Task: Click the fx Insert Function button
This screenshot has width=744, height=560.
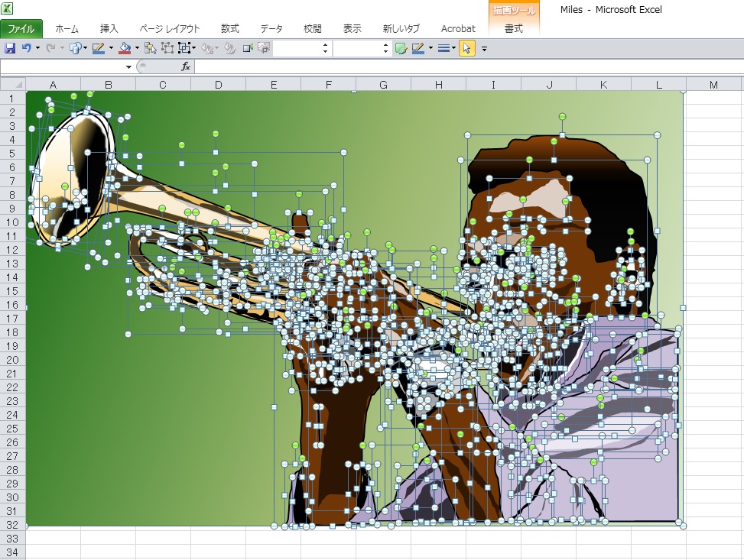Action: [186, 67]
